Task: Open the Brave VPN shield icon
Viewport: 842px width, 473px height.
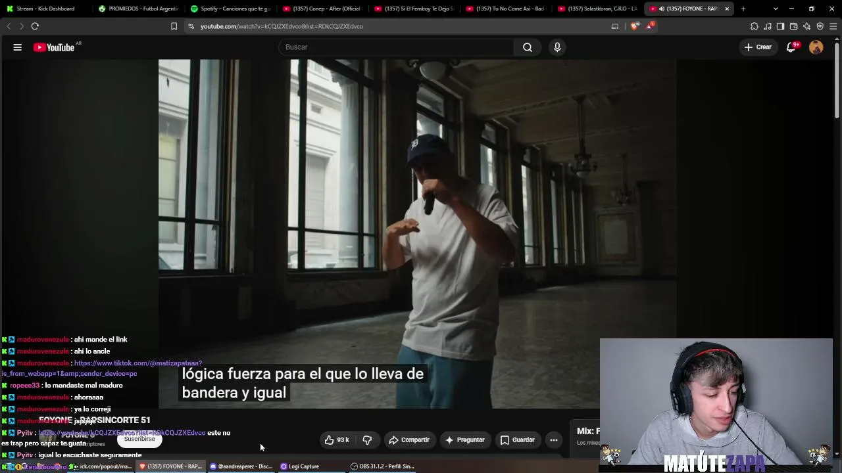Action: coord(820,26)
